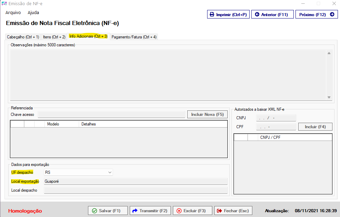The image size is (340, 217).
Task: Click the app icon in title bar
Action: (4, 4)
